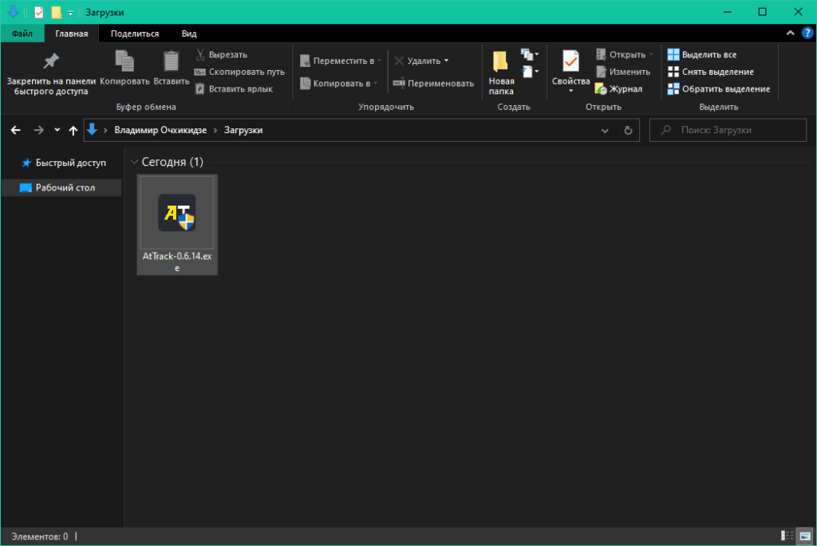This screenshot has width=817, height=546.
Task: Switch to large thumbnails view mode
Action: [x=804, y=536]
